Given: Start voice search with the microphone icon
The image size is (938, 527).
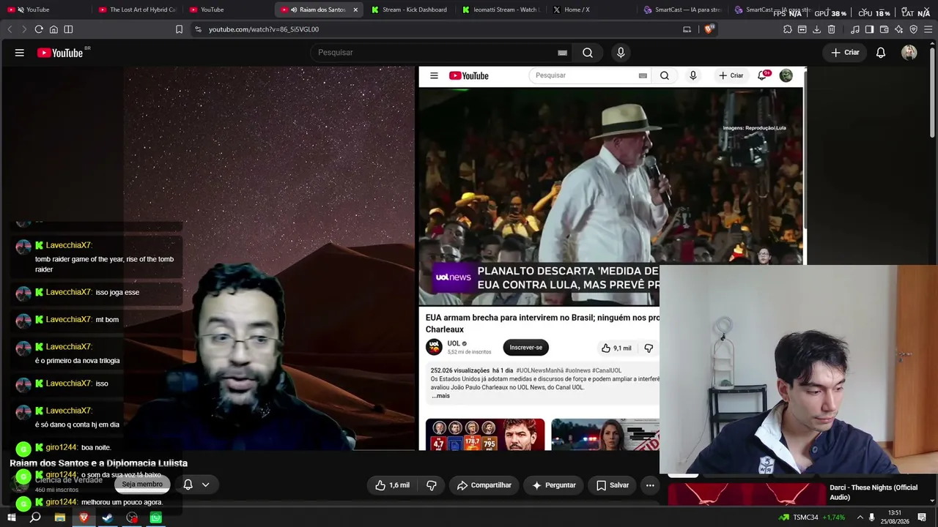Looking at the screenshot, I should pyautogui.click(x=621, y=53).
